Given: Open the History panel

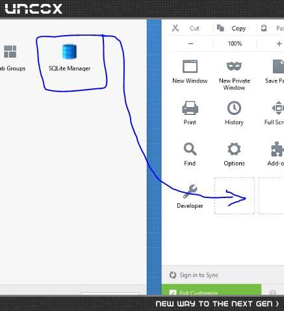Looking at the screenshot, I should pos(234,113).
